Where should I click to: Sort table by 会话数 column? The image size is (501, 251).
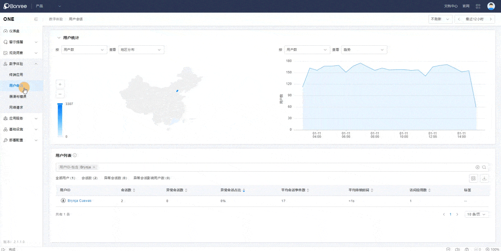tap(134, 190)
